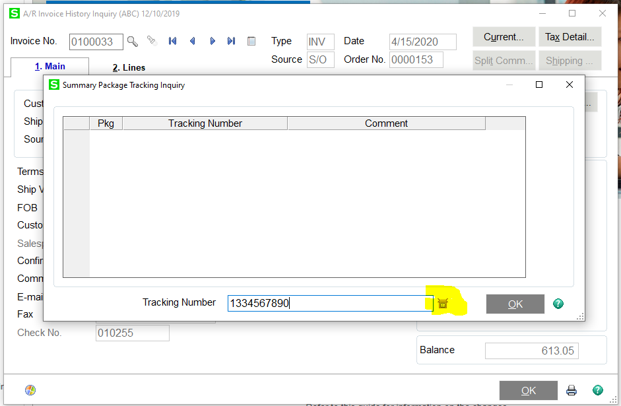Click the Check No. field 010255
Viewport: 621px width, 406px height.
(132, 333)
